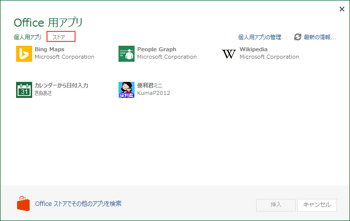The height and width of the screenshot is (221, 350).
Task: Close the Office 用アプリ dialog
Action: tap(342, 9)
